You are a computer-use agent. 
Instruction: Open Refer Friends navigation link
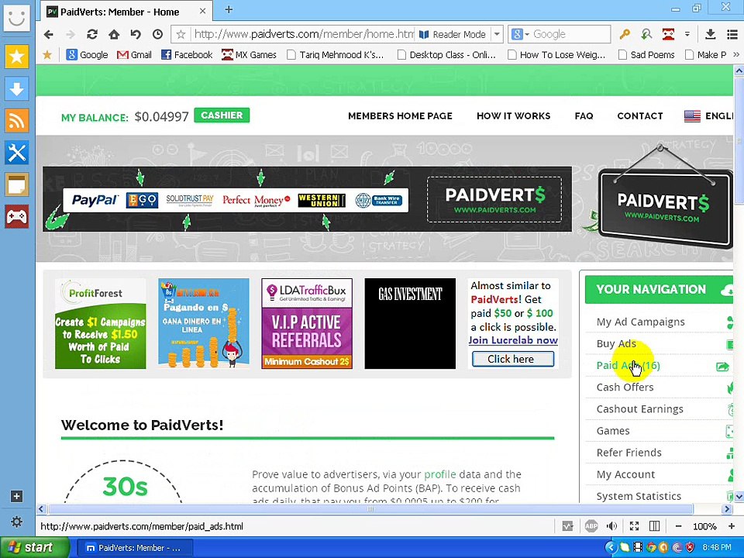pos(629,453)
